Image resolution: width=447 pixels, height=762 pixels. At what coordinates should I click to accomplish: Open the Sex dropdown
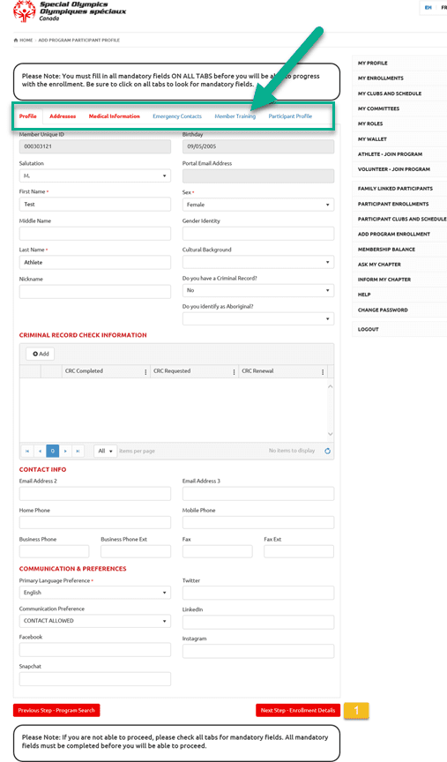coord(258,205)
